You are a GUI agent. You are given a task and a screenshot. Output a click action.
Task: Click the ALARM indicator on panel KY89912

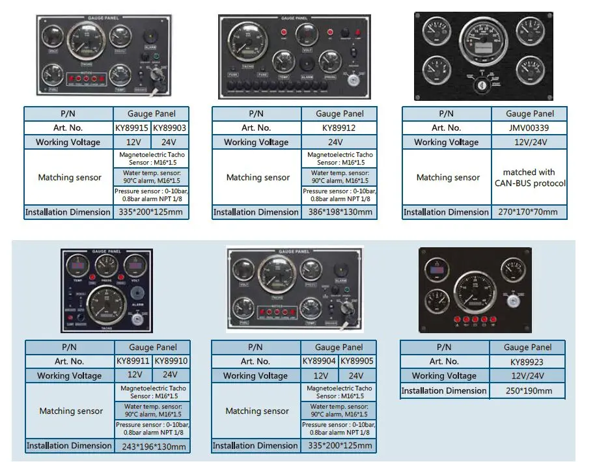pyautogui.click(x=307, y=64)
